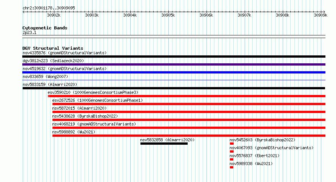Select small red nsv5989338 variant block

pyautogui.click(x=232, y=167)
